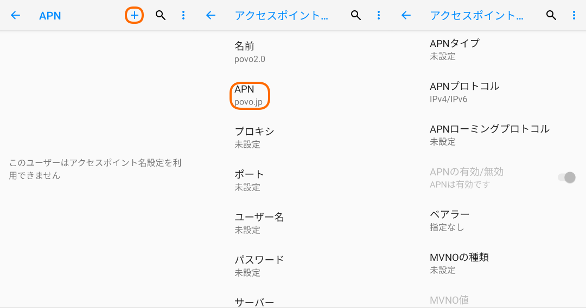Open more options on right access point screen
This screenshot has height=308, width=586.
pos(574,15)
